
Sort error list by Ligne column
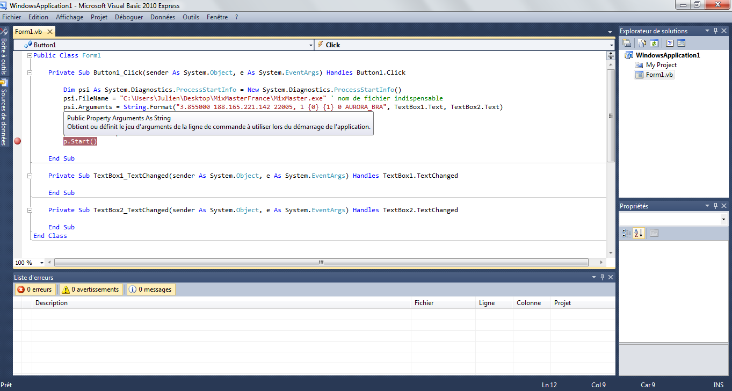click(494, 303)
